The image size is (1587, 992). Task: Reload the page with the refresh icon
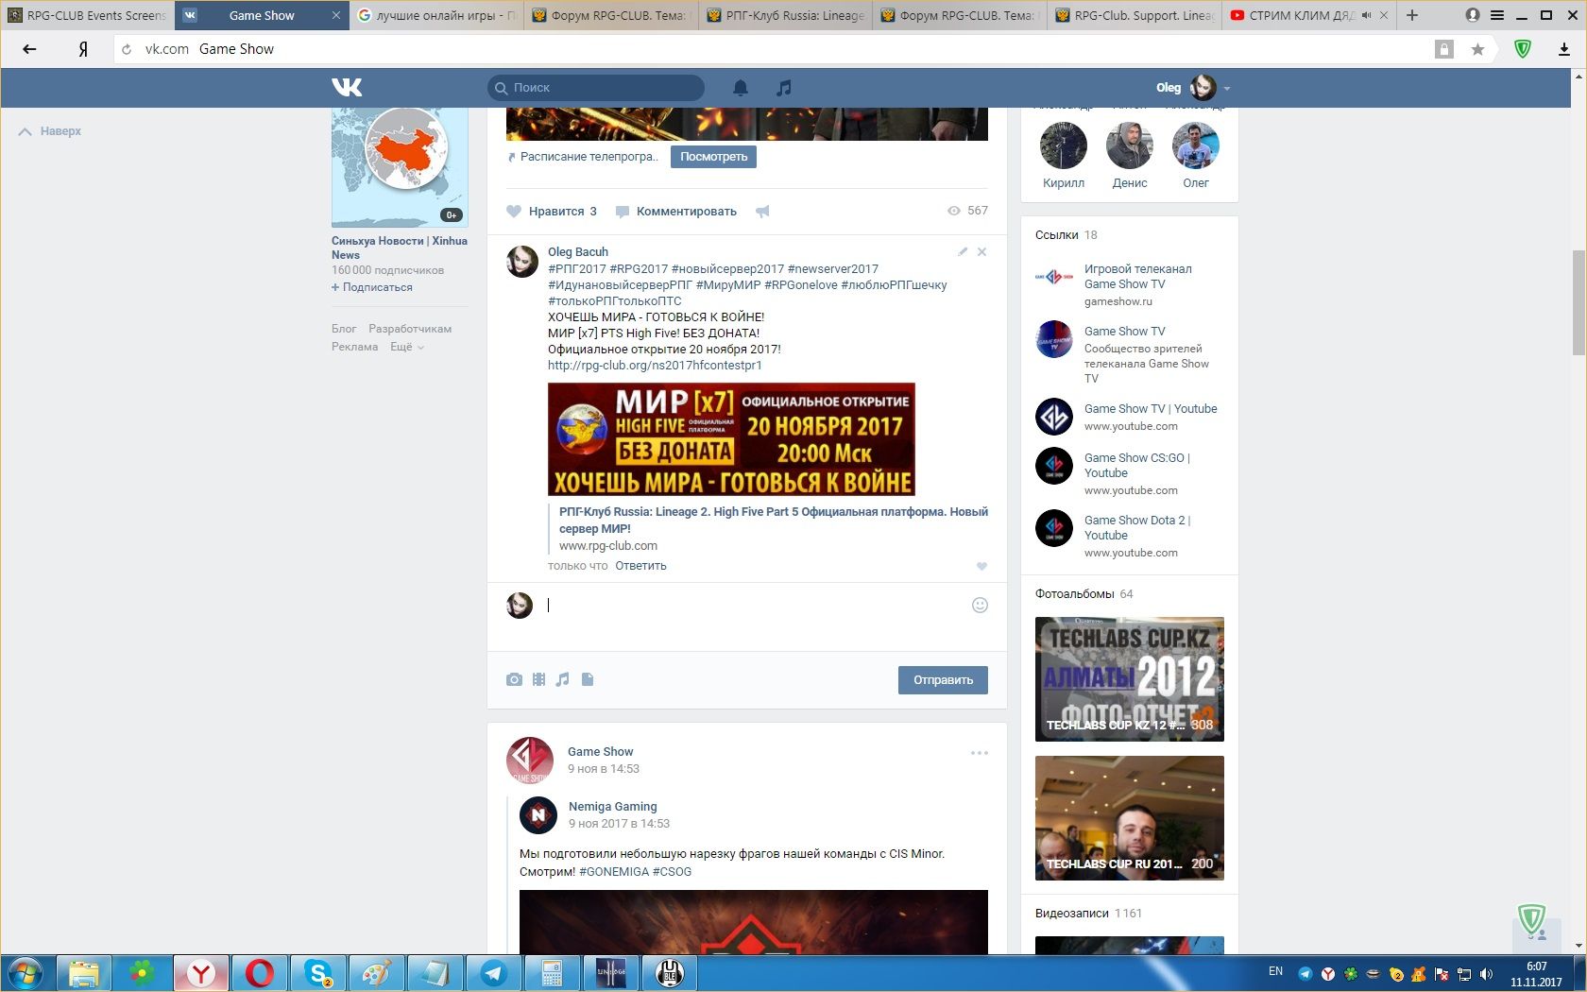[127, 49]
